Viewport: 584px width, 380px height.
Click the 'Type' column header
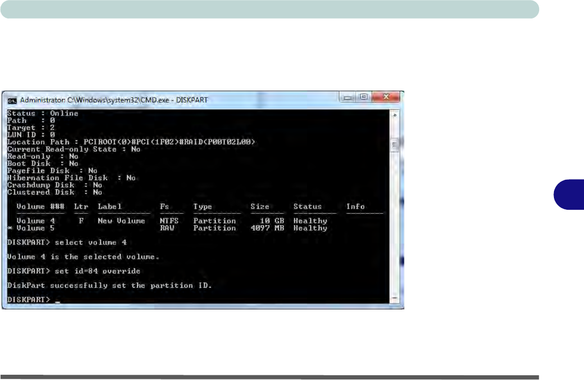click(203, 207)
